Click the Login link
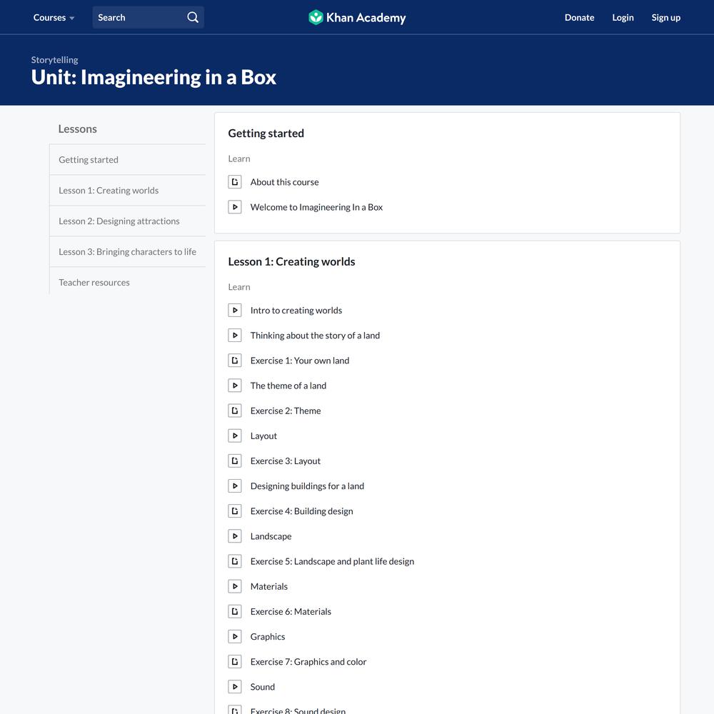The image size is (714, 714). coord(623,17)
